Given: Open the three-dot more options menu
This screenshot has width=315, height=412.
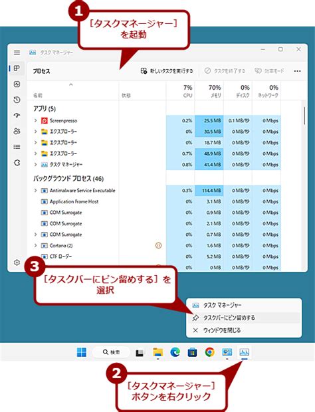Looking at the screenshot, I should pos(298,71).
